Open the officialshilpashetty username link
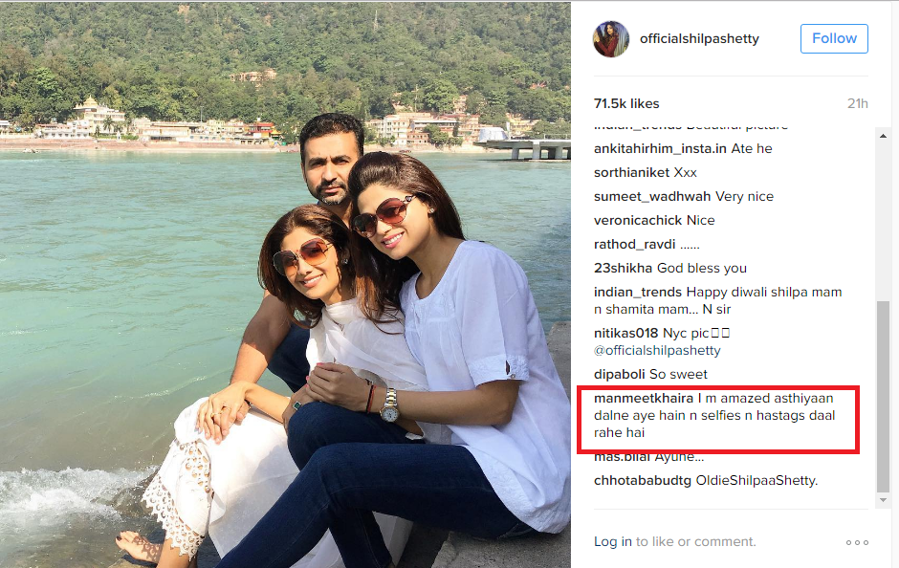This screenshot has width=899, height=568. point(699,38)
